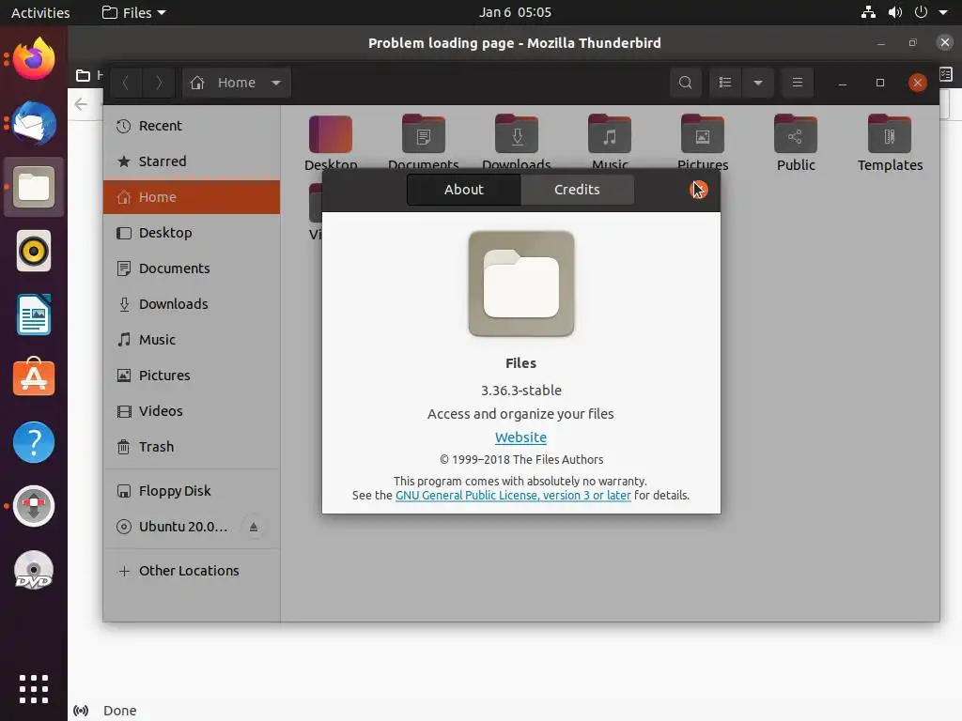Open the GNU General Public License link
Screen dimensions: 962x721
click(x=513, y=496)
